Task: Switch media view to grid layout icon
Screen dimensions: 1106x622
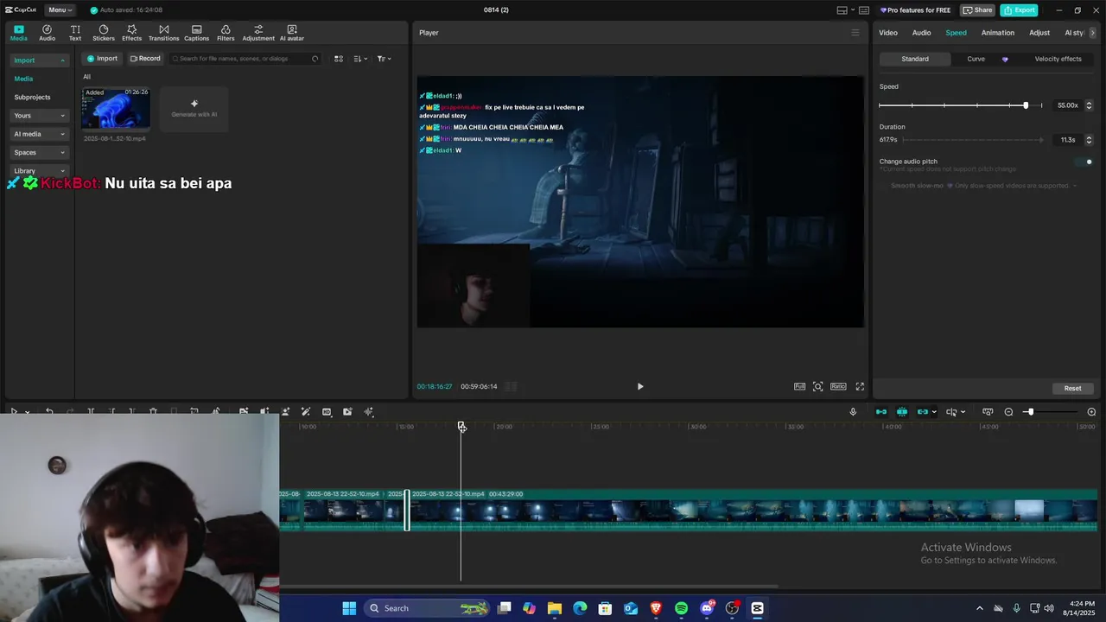Action: pos(339,59)
